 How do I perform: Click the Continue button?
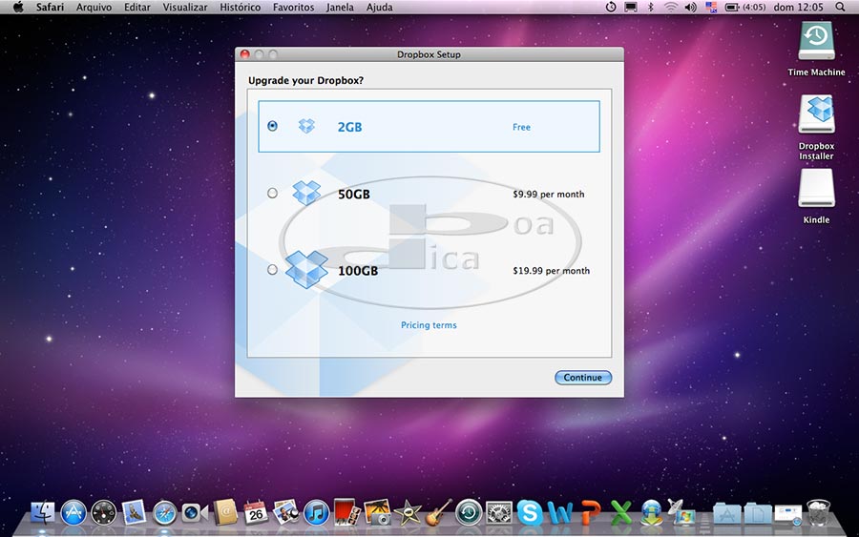pyautogui.click(x=583, y=377)
